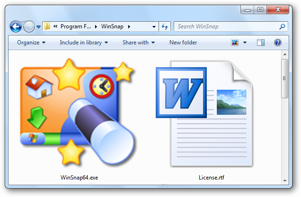Refresh the folder using the address bar button

coord(165,27)
